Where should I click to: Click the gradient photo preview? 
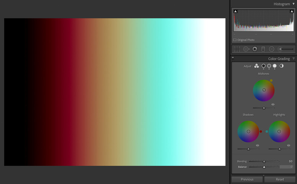click(x=115, y=92)
